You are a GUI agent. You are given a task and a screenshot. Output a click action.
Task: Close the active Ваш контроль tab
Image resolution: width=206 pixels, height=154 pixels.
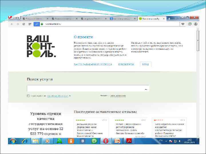click(x=164, y=19)
